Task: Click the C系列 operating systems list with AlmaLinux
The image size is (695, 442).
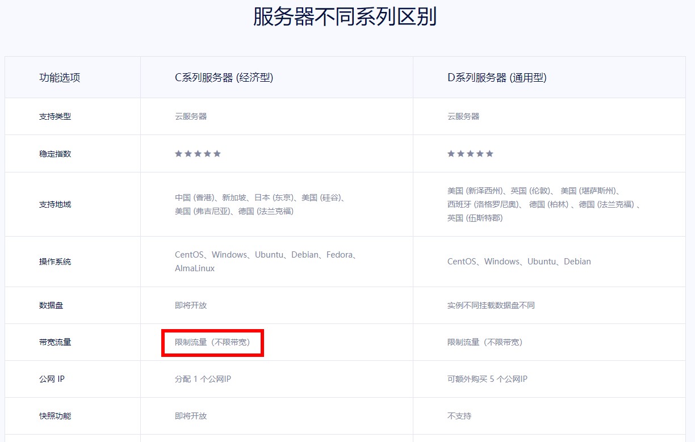Action: tap(267, 262)
